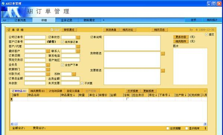Open the 币种 lookup button
The image size is (223, 135).
coord(74,74)
